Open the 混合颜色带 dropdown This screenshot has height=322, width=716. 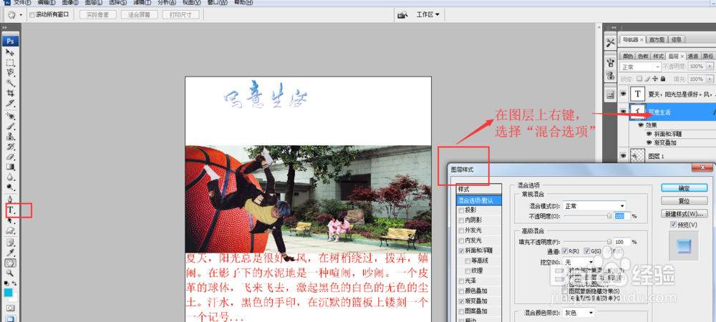click(x=578, y=313)
